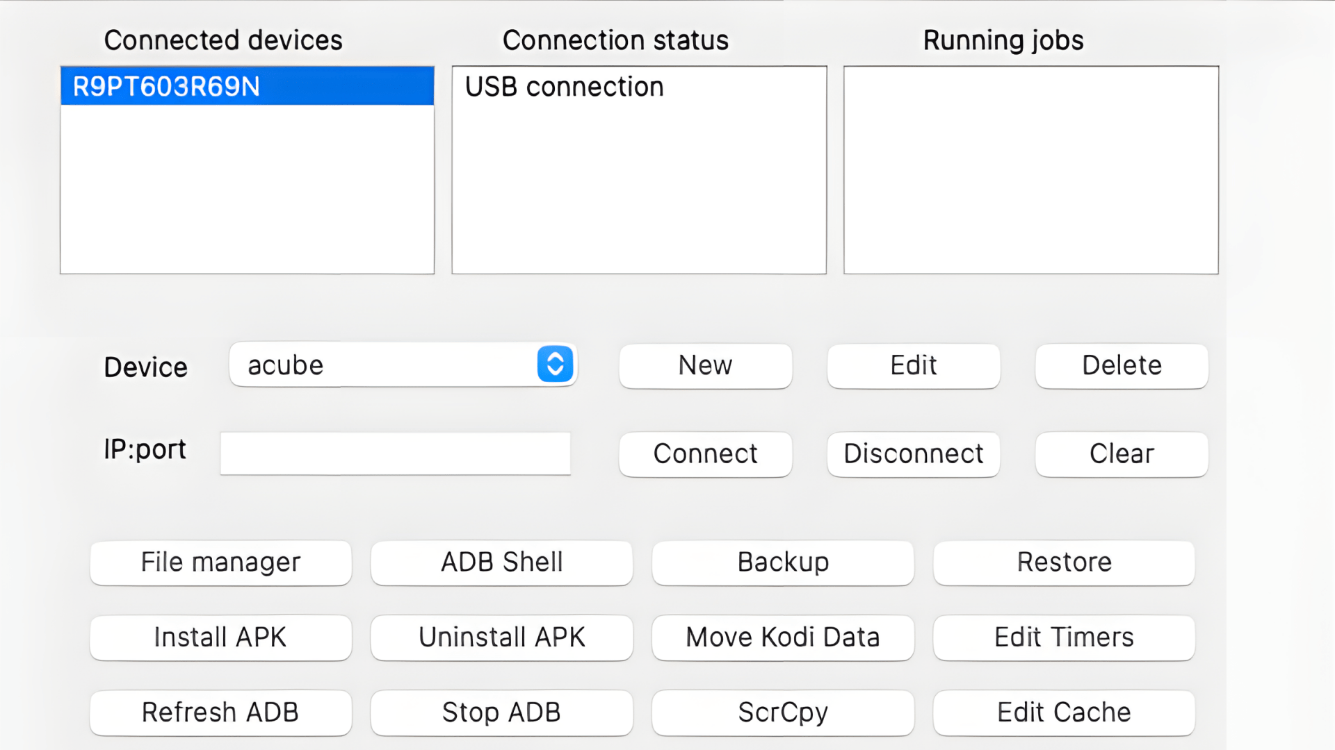Screen dimensions: 1335x750
Task: Select Uninstall APK
Action: point(501,637)
